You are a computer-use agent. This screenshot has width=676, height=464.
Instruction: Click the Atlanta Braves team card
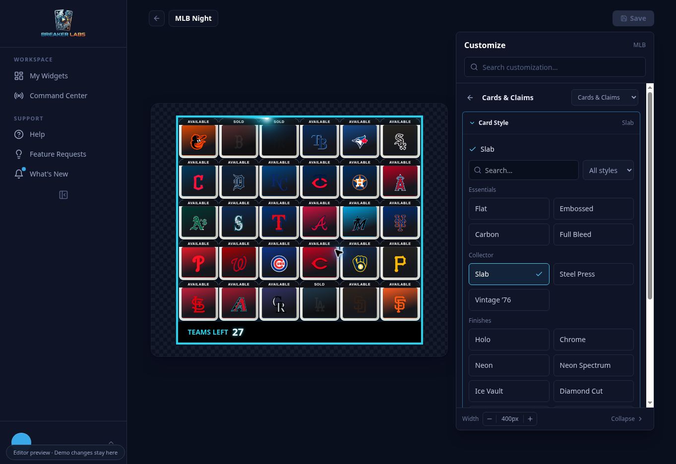(319, 219)
